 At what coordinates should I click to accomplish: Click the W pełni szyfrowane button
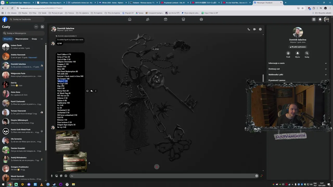tap(298, 47)
